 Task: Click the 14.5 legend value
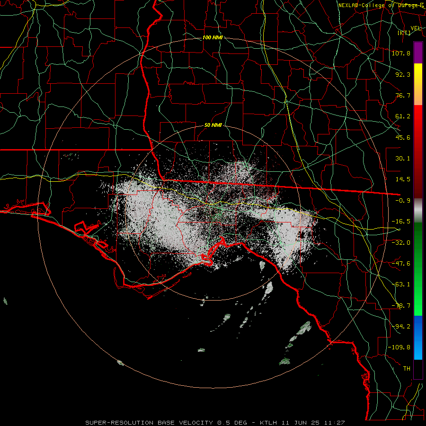pos(403,179)
